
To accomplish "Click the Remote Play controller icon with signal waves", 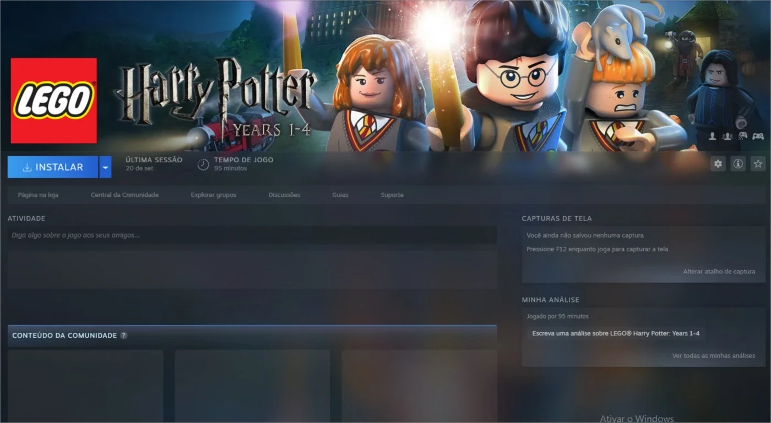I will (742, 136).
